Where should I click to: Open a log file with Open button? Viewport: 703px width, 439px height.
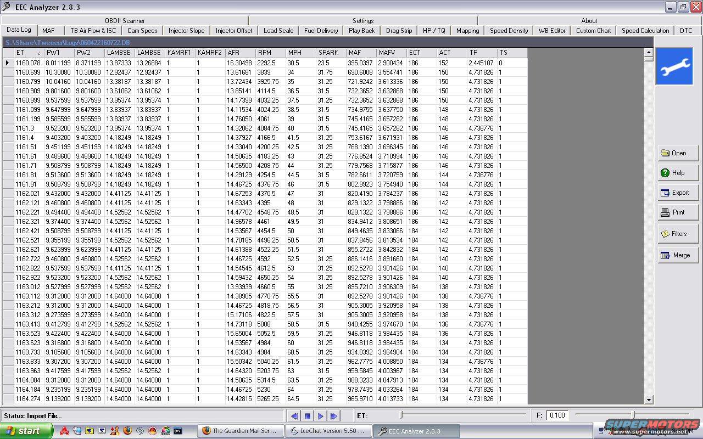(678, 153)
